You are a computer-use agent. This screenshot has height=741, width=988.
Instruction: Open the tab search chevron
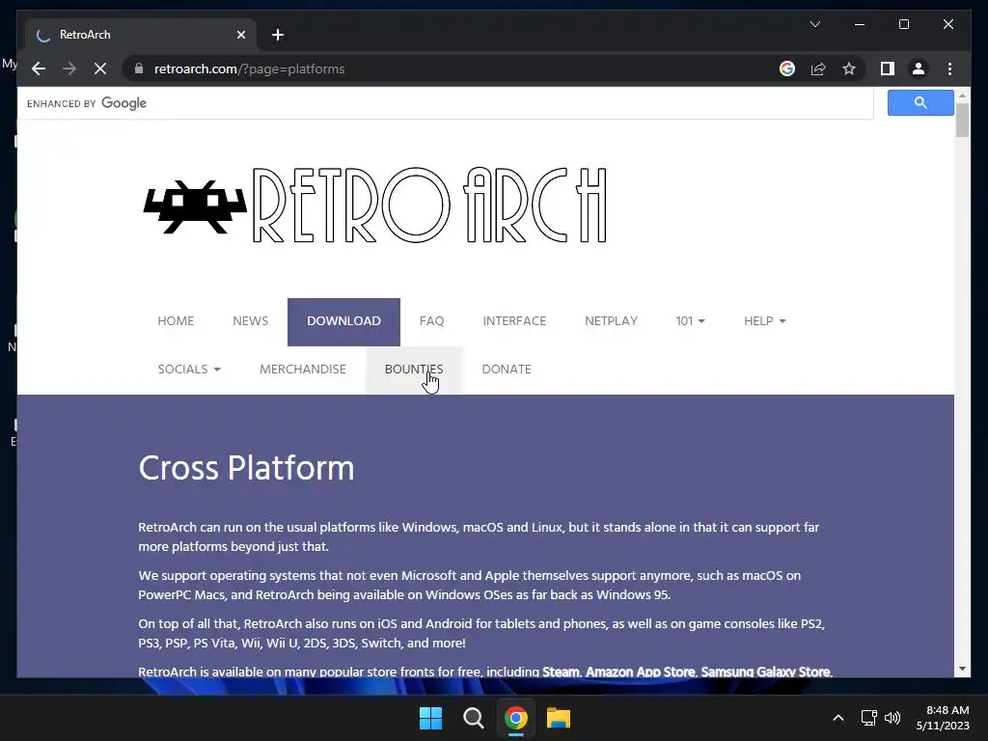[x=814, y=24]
